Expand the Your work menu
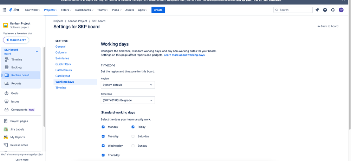351x161 pixels. pyautogui.click(x=32, y=10)
